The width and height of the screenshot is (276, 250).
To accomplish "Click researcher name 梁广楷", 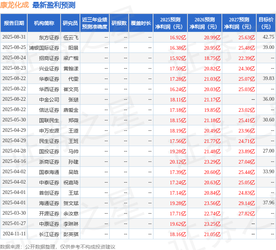I will point(71,58).
